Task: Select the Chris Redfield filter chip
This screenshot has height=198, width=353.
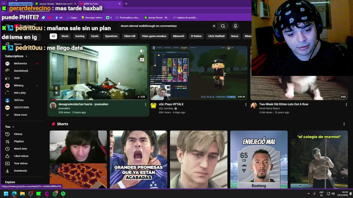Action: tap(216, 36)
